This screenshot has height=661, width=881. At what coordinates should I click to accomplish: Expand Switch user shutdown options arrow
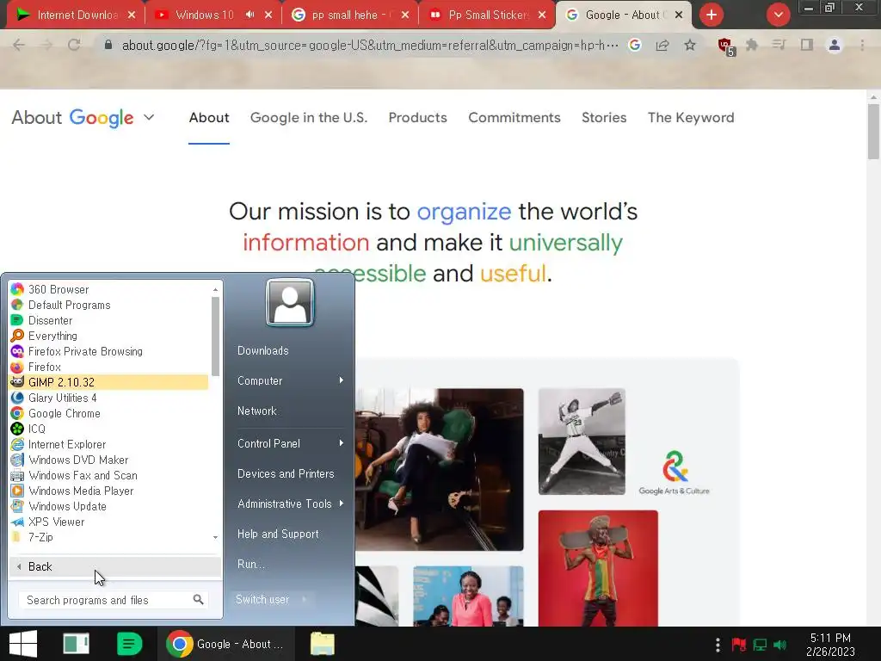304,599
